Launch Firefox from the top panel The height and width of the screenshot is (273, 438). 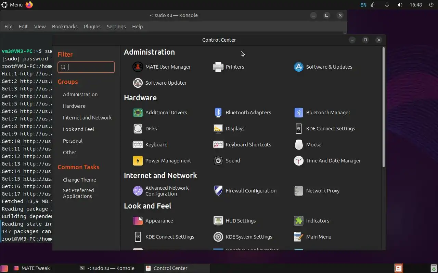pos(29,5)
